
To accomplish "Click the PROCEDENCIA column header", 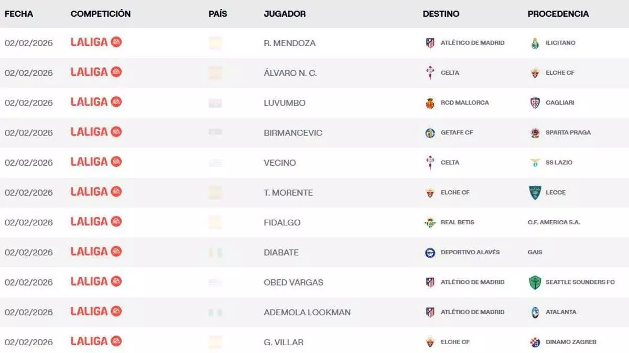I will click(558, 14).
